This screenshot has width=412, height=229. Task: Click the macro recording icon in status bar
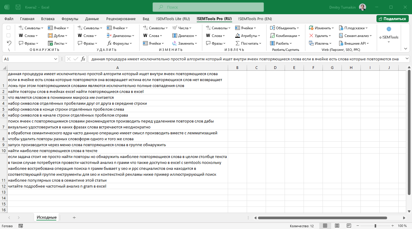click(x=20, y=226)
